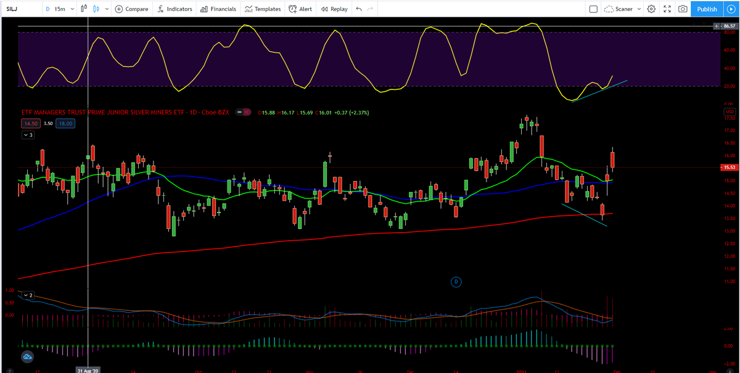Open the Scaner cloud layout name
740x373 pixels.
(619, 9)
